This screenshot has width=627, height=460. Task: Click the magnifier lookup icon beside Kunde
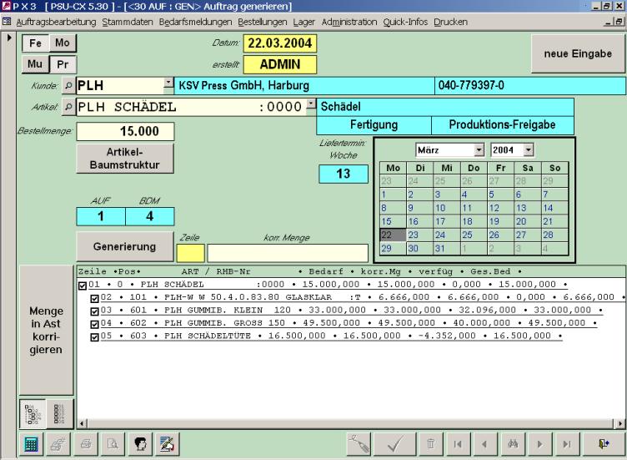(67, 85)
